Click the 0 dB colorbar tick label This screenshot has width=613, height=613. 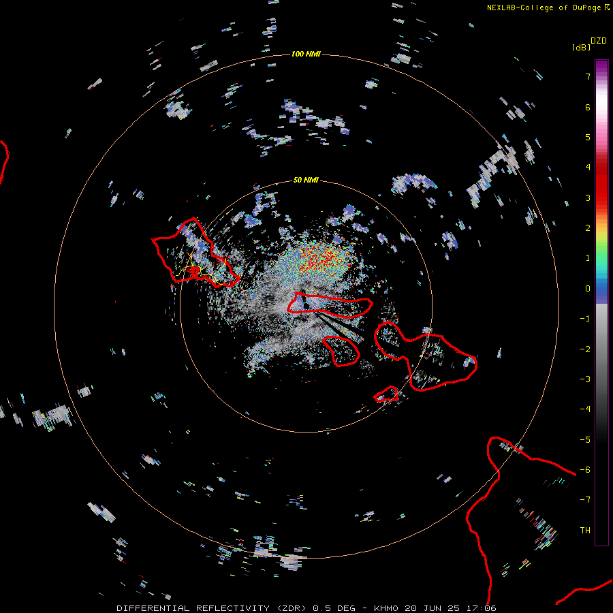(x=588, y=289)
